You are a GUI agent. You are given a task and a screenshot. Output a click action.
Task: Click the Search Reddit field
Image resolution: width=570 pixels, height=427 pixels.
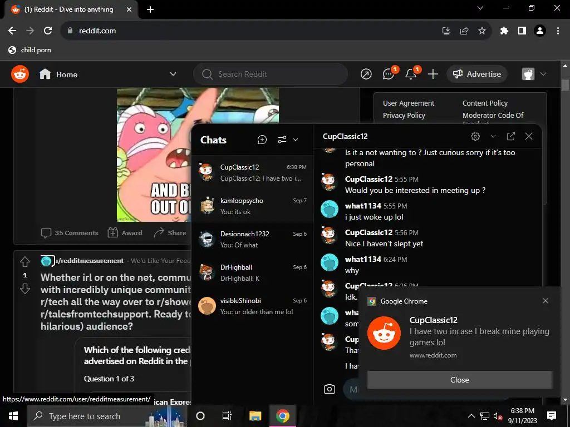271,74
